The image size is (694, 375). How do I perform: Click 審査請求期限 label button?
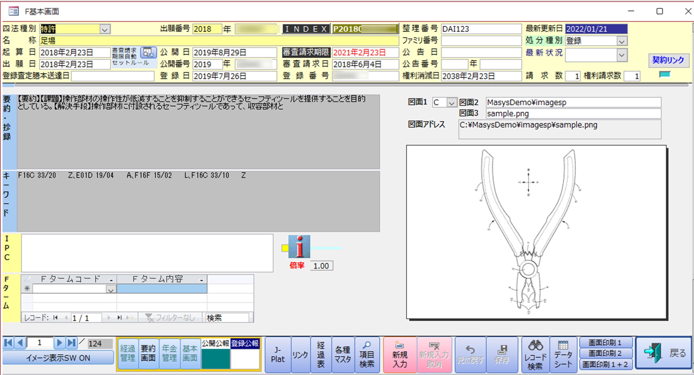[x=306, y=52]
